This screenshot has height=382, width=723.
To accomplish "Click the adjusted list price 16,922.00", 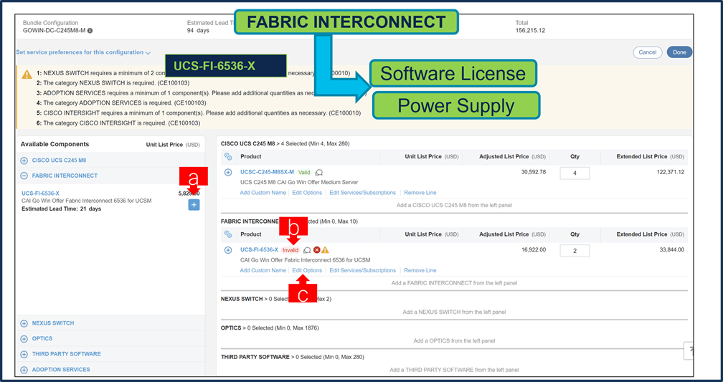I will coord(533,250).
